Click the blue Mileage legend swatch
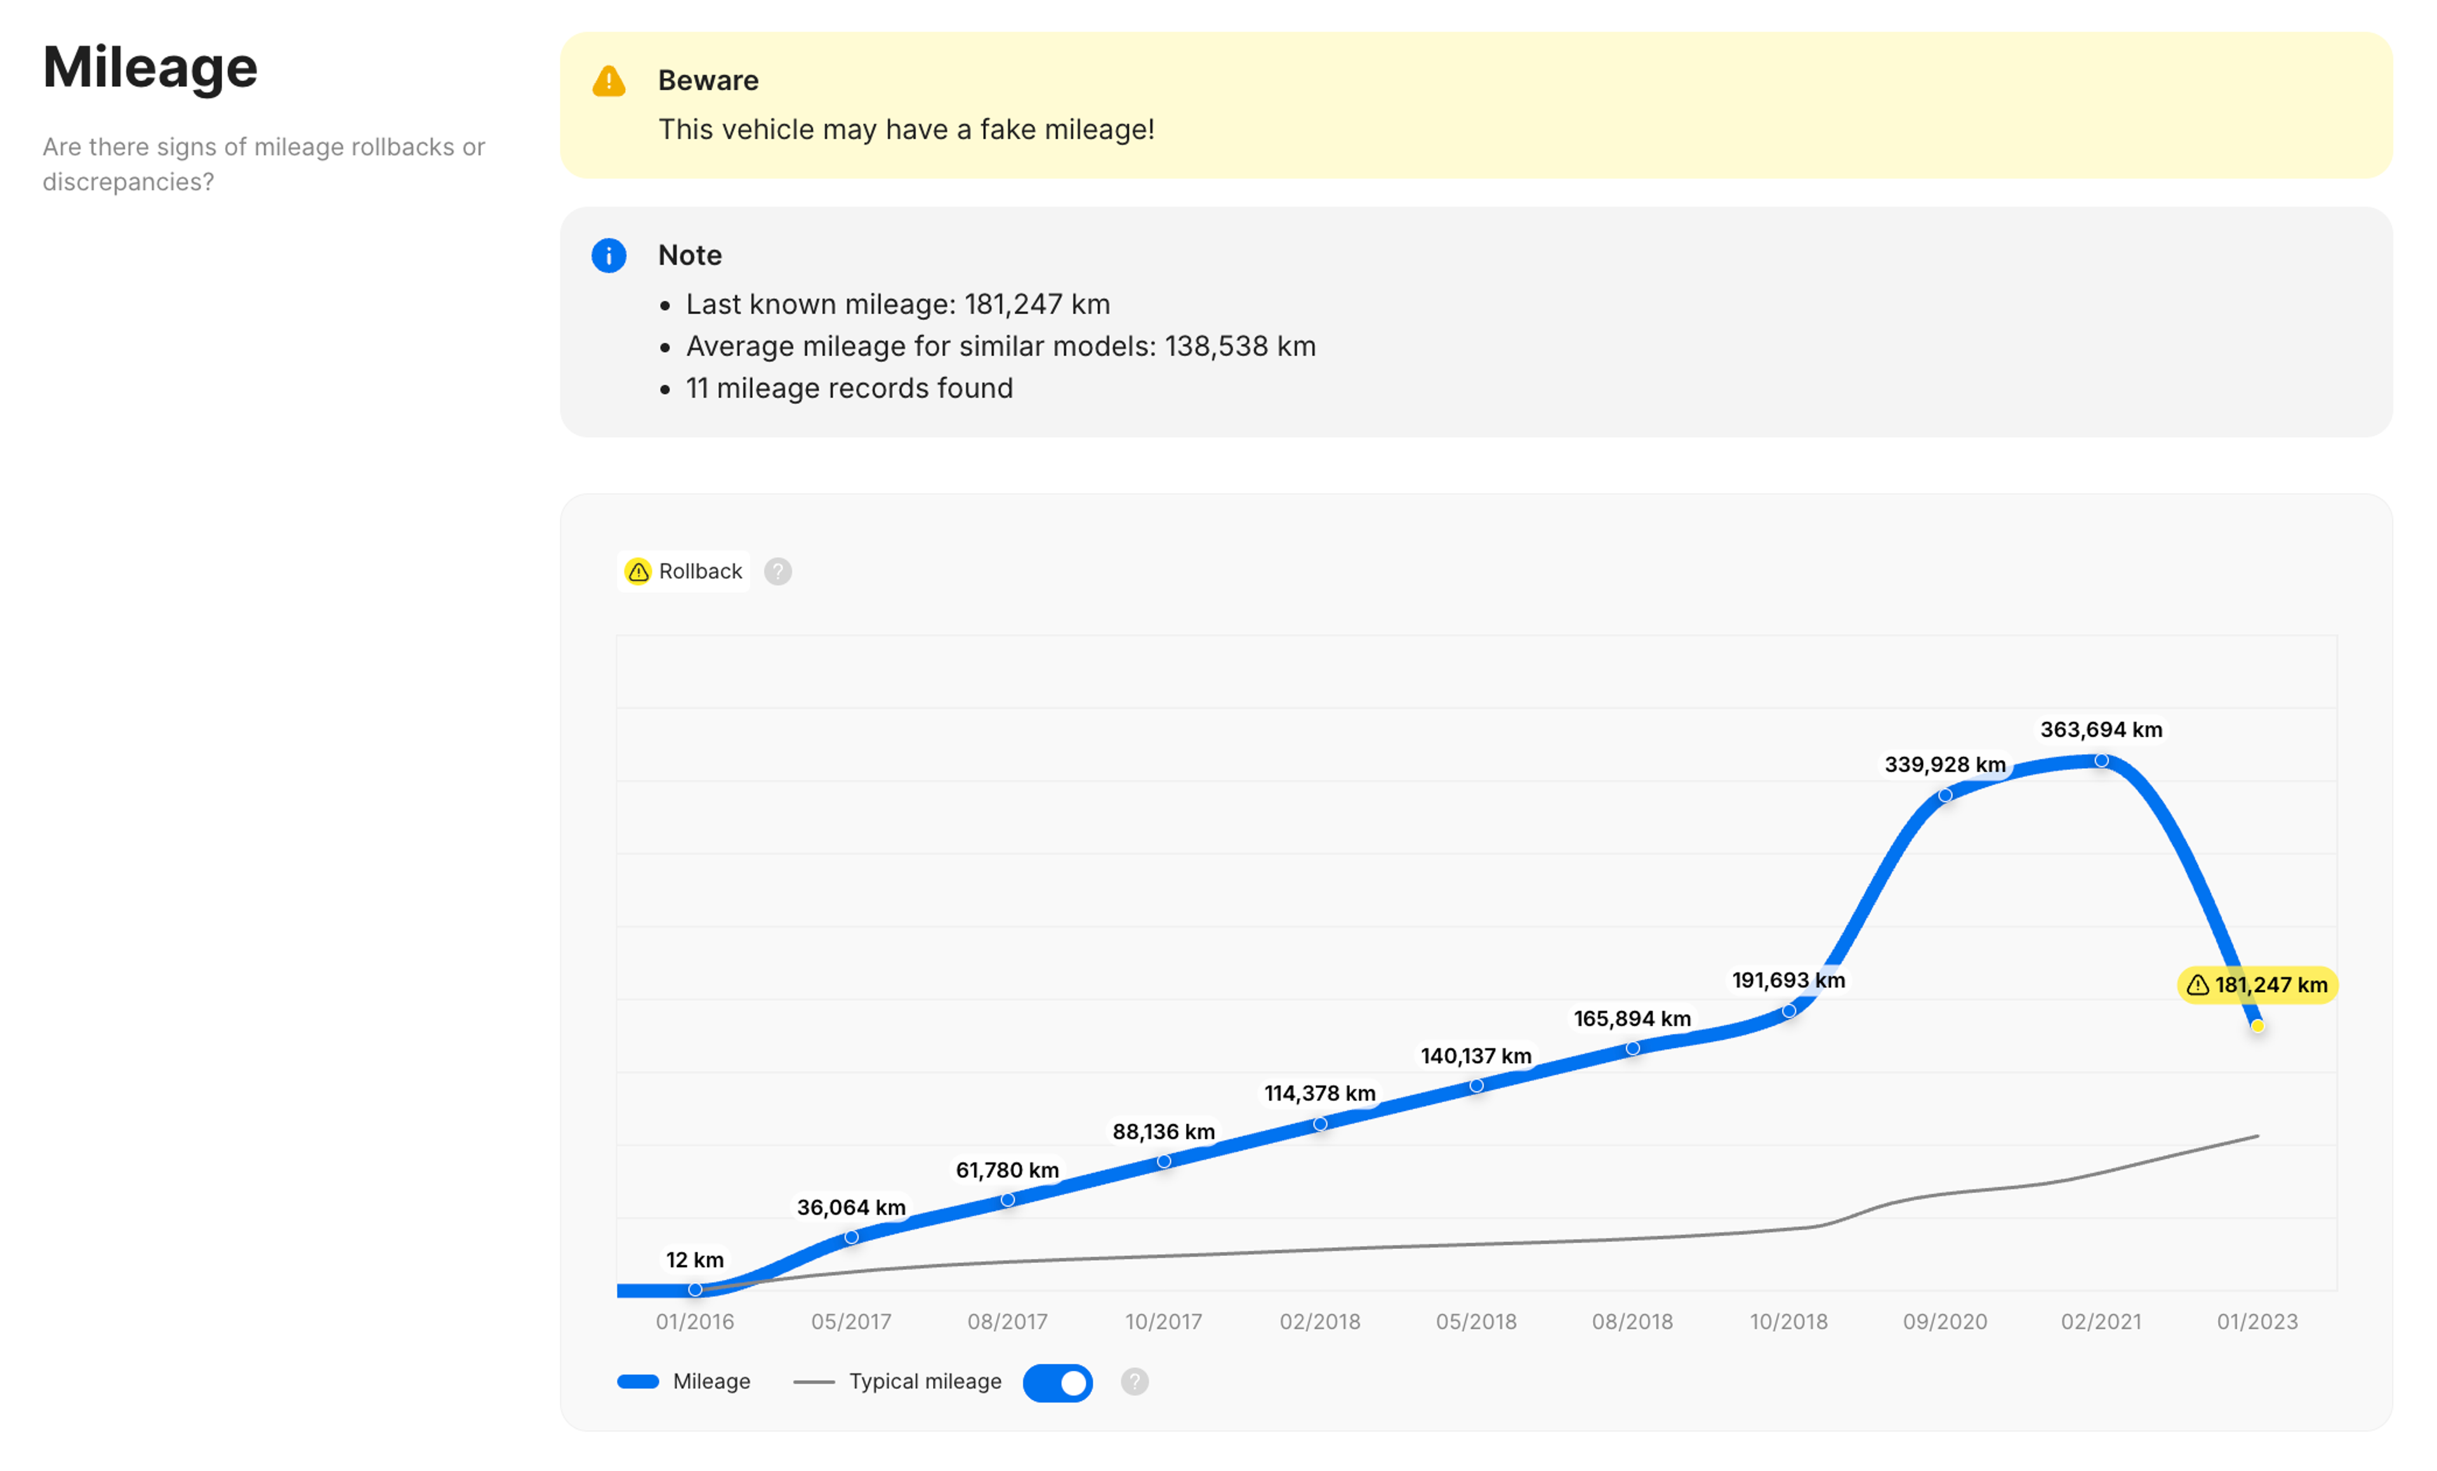Viewport: 2437px width, 1471px height. pyautogui.click(x=638, y=1381)
